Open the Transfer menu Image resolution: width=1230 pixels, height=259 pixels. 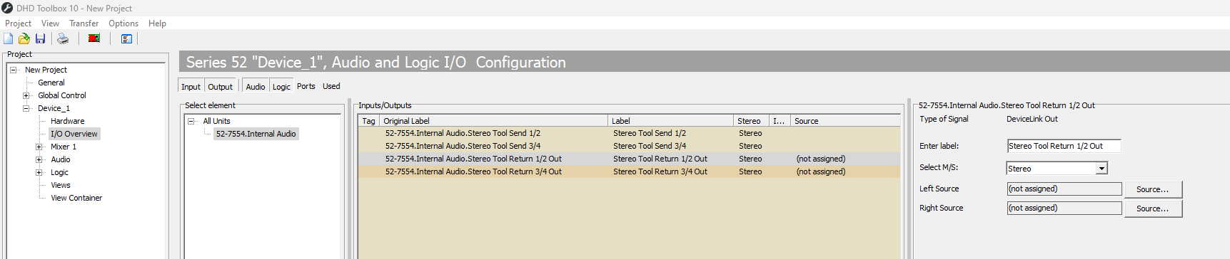point(84,23)
